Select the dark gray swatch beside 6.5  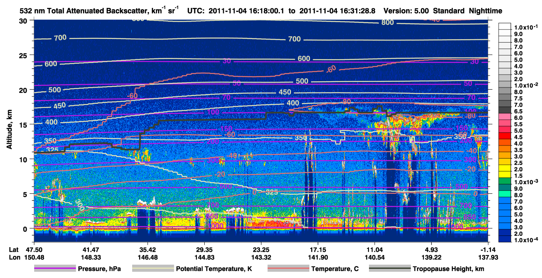pyautogui.click(x=505, y=111)
